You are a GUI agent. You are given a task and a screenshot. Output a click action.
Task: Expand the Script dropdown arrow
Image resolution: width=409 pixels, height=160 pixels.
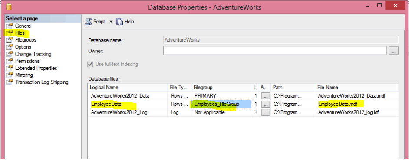point(111,22)
